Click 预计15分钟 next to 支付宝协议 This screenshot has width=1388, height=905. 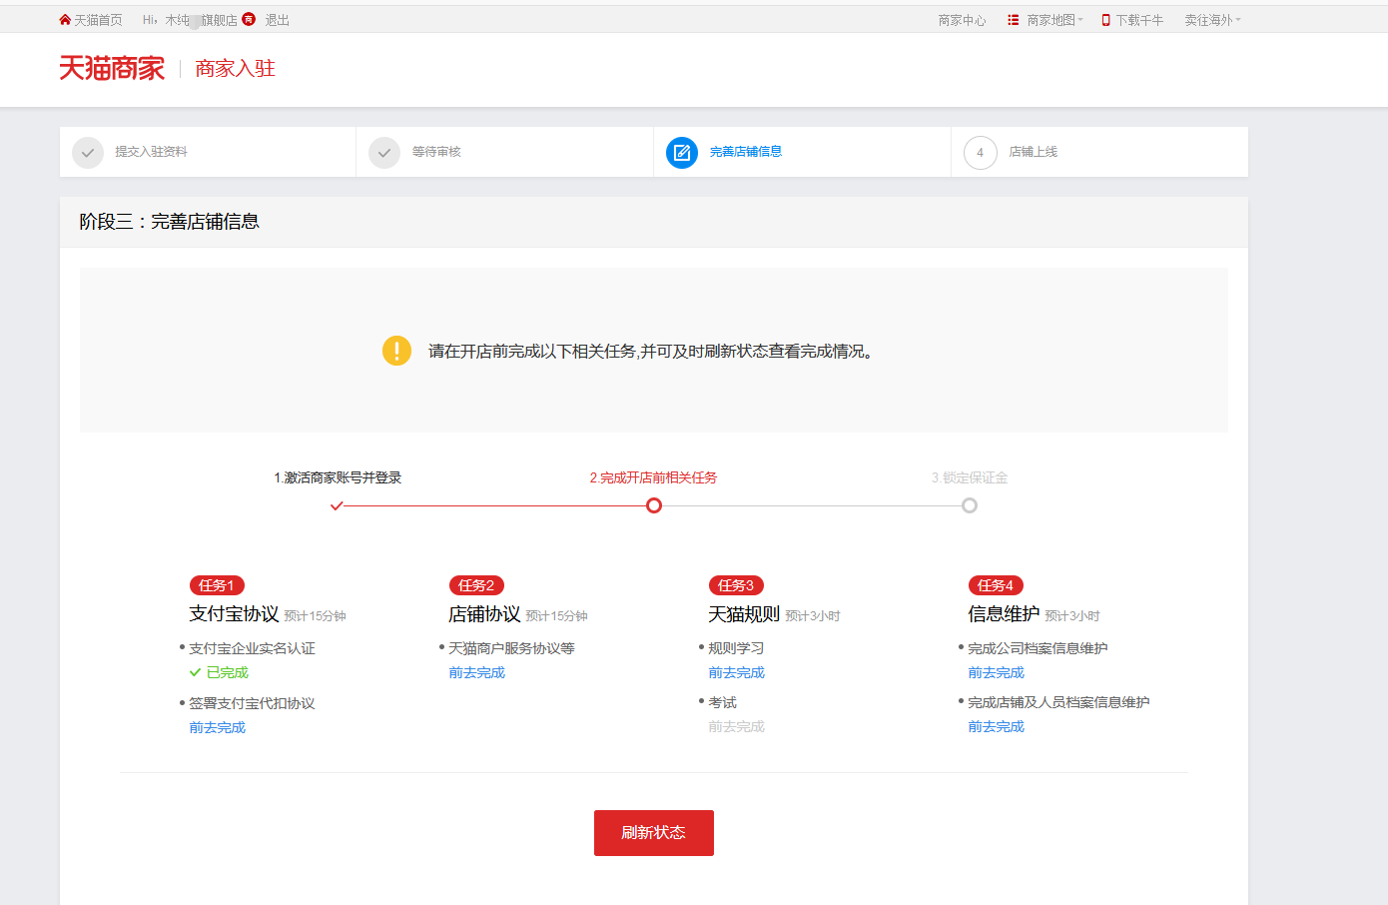pos(315,616)
